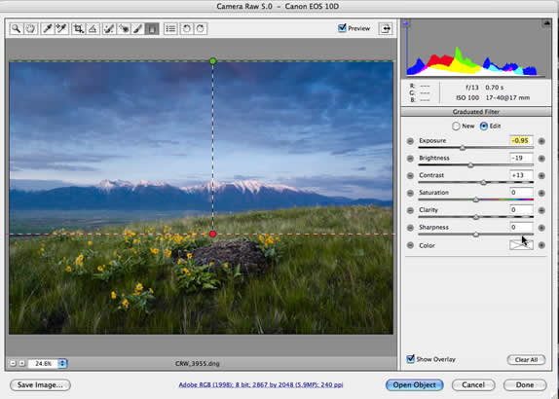Screen dimensions: 559x399
Task: Increase Contrast with its plus button
Action: tap(541, 175)
